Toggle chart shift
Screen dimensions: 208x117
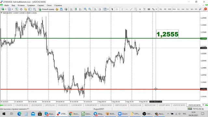(100, 9)
